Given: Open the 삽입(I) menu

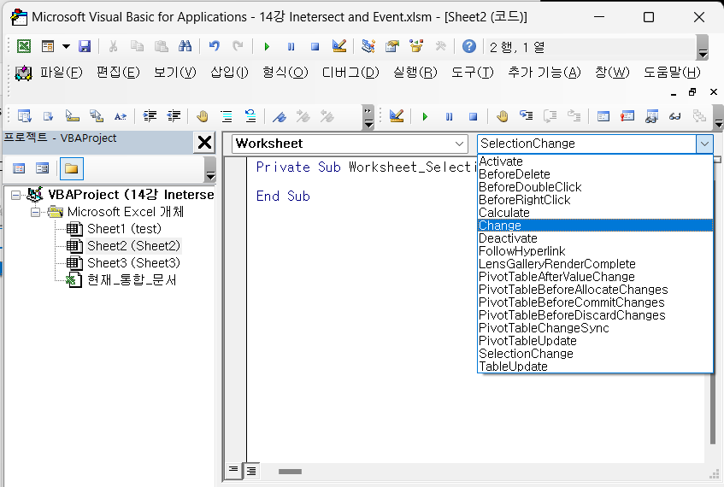Looking at the screenshot, I should coord(229,73).
